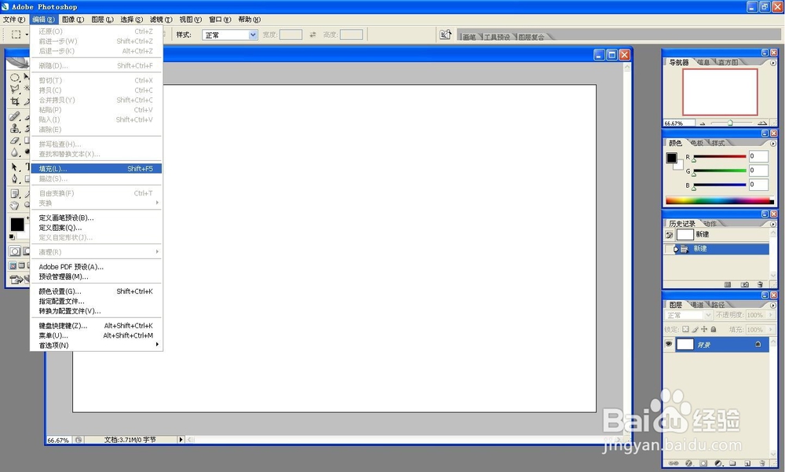The width and height of the screenshot is (785, 472).
Task: Open the 首选项(N) submenu
Action: point(96,346)
